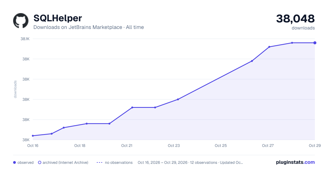328x172 pixels.
Task: Click the 'observed' legend label
Action: [x=25, y=162]
